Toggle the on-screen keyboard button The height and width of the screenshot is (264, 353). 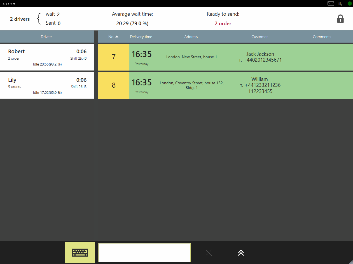pos(80,253)
